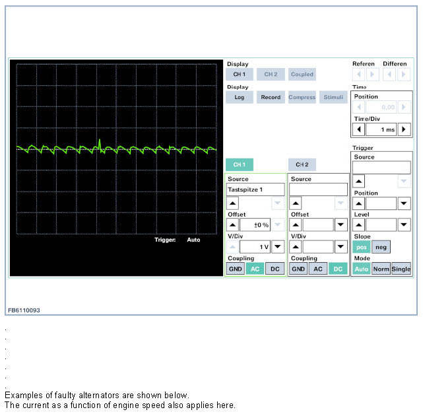Raise Trigger Level with the up arrow

(359, 225)
